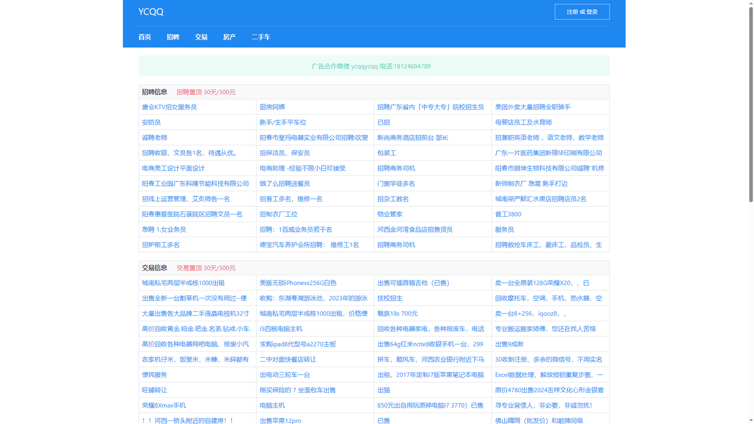Open listing 唐会KTV招女服务员

pyautogui.click(x=169, y=107)
